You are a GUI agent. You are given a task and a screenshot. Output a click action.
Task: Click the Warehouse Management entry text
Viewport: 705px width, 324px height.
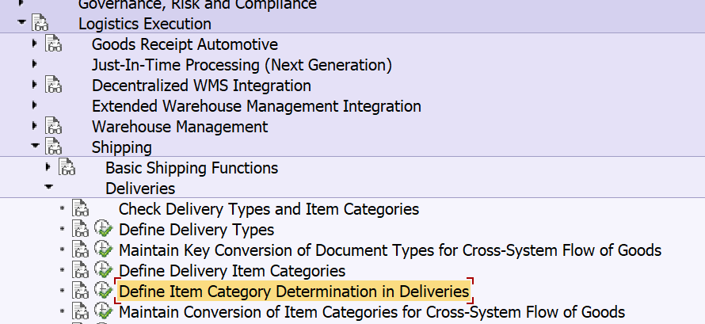180,127
